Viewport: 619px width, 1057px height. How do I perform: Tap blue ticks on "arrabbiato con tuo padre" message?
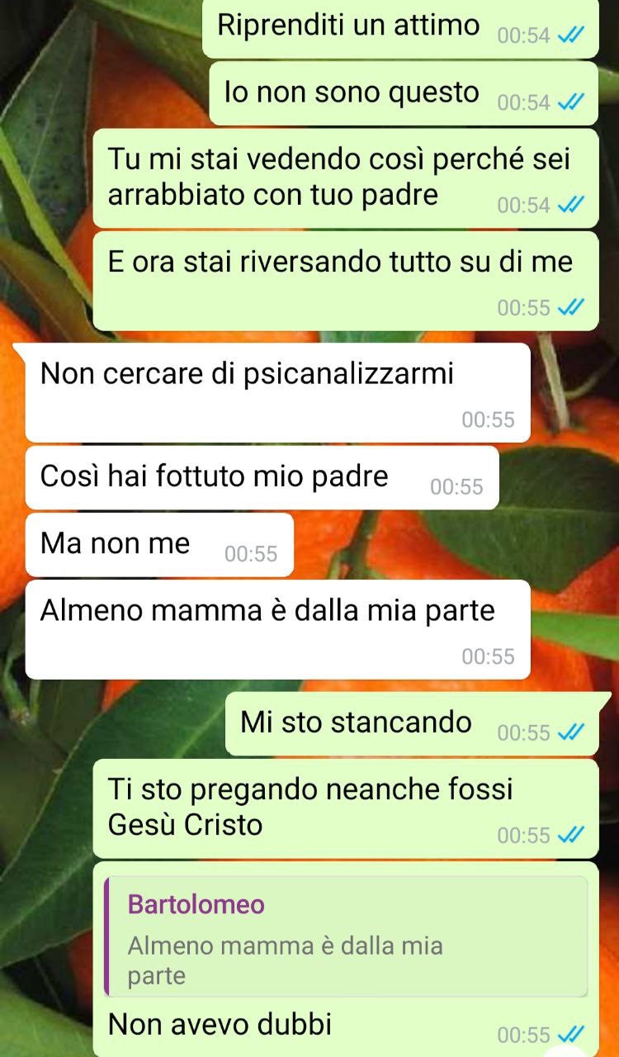pos(571,204)
